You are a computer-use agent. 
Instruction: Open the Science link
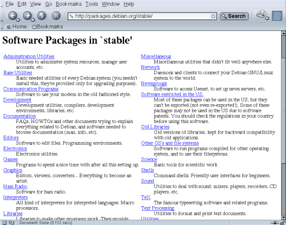click(x=149, y=159)
